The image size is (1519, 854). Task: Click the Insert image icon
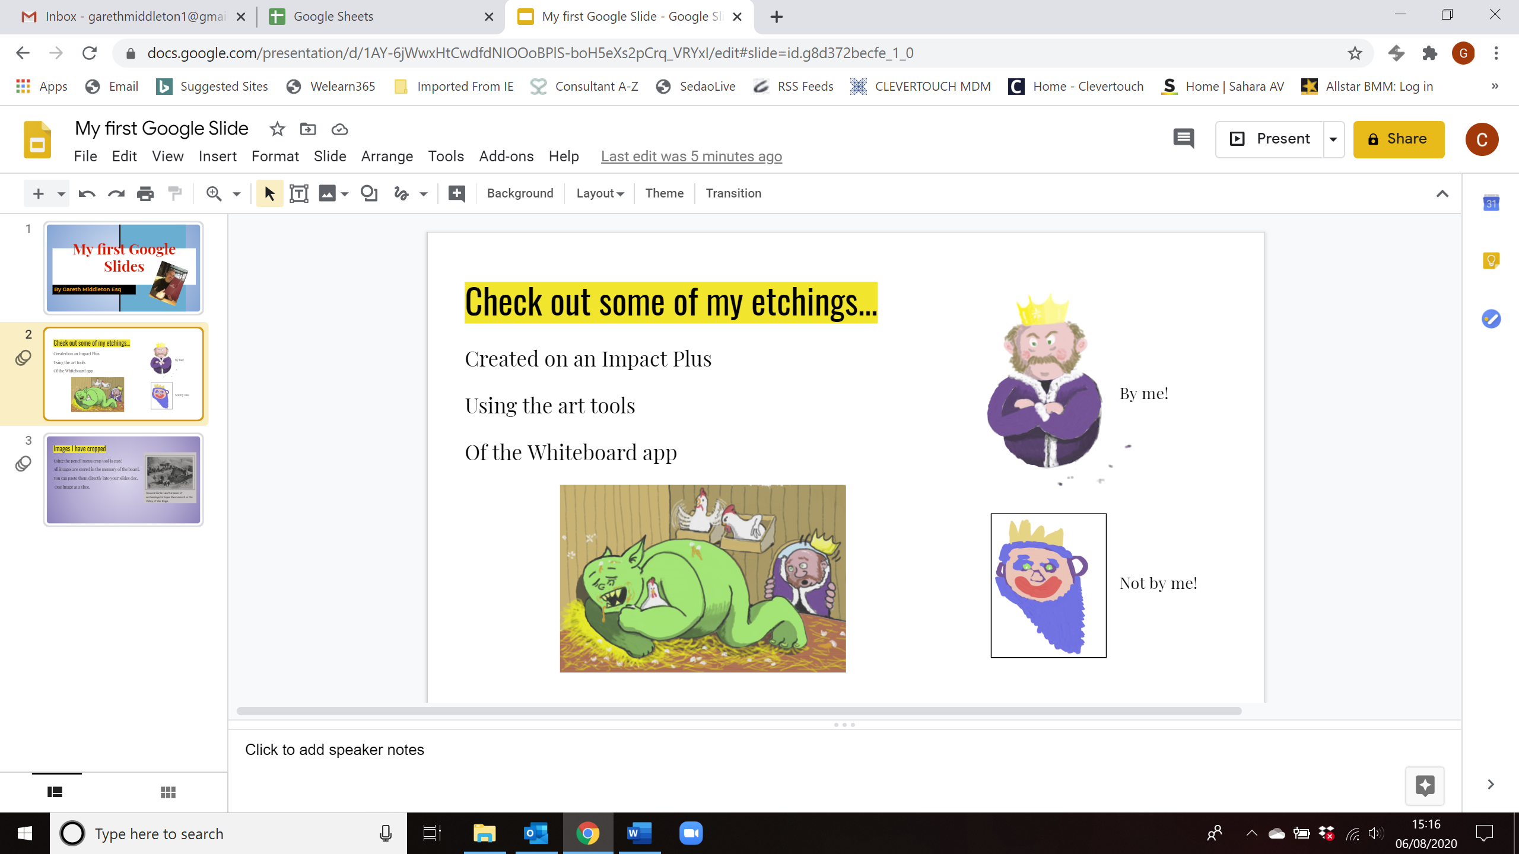(x=327, y=193)
